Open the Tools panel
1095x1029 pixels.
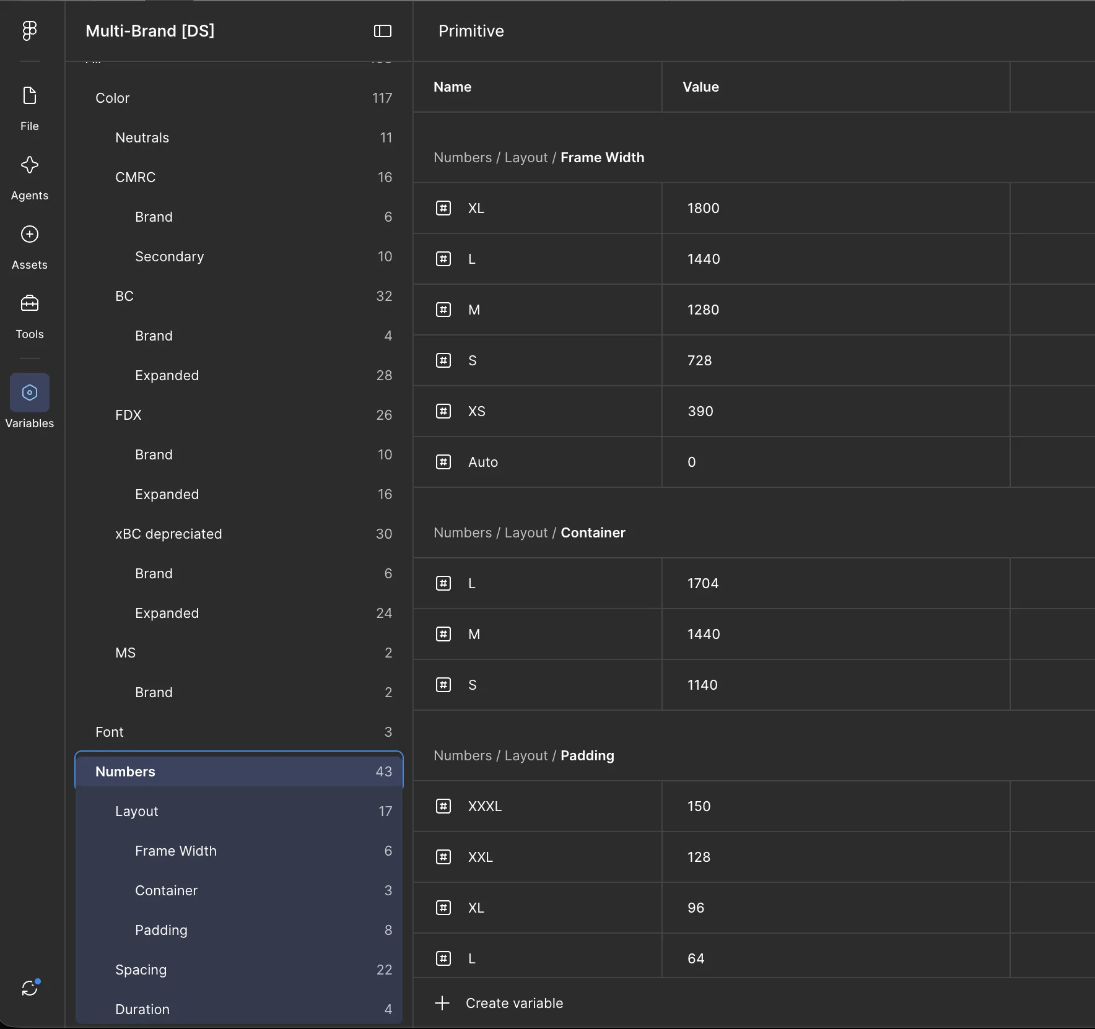(30, 317)
